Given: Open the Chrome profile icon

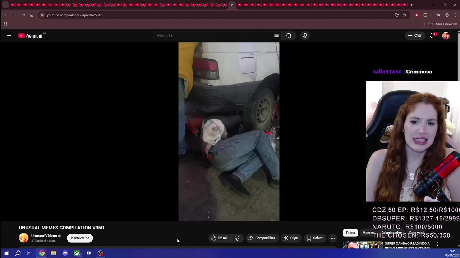Looking at the screenshot, I should pyautogui.click(x=447, y=15).
